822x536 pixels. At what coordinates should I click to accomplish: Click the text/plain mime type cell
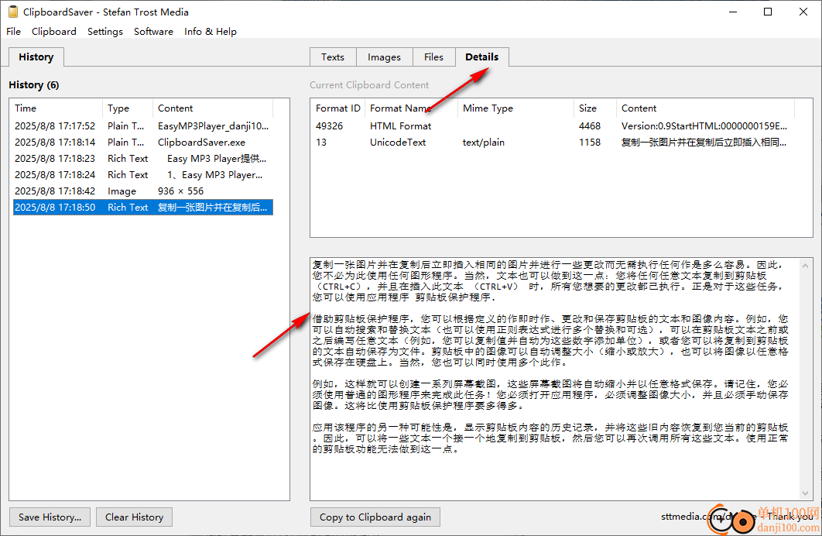pos(483,142)
